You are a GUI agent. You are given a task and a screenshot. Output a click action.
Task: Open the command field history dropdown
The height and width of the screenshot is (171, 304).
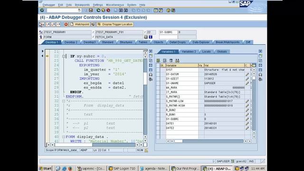pos(79,10)
